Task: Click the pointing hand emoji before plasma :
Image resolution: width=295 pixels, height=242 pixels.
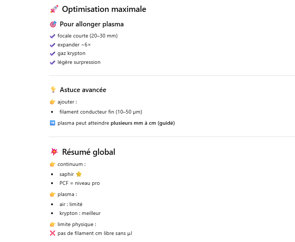Action: 52,194
